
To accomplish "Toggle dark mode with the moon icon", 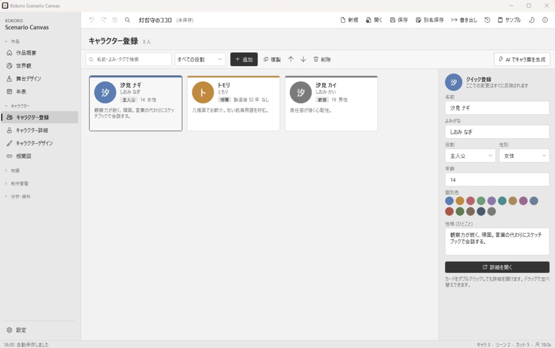I will (532, 20).
